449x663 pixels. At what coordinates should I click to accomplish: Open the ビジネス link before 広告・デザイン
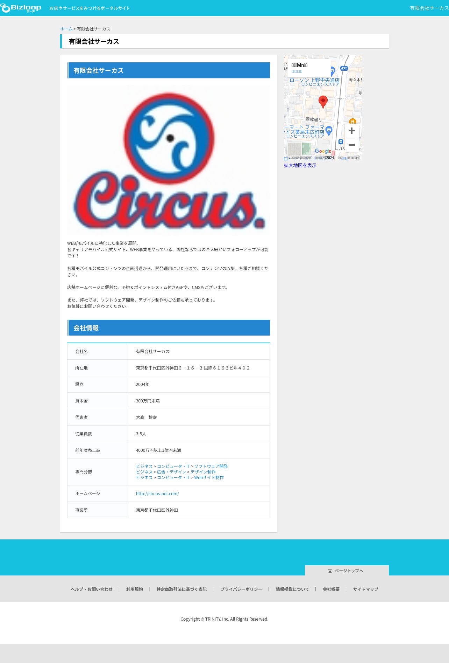144,472
